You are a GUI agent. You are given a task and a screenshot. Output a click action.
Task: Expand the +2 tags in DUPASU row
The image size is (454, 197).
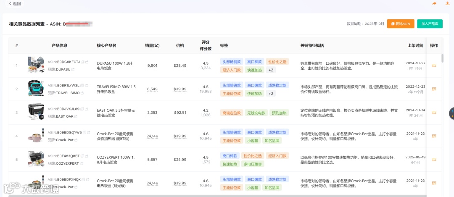[x=271, y=70]
